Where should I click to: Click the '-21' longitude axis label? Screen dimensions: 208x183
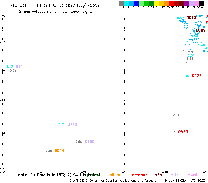[125, 172]
